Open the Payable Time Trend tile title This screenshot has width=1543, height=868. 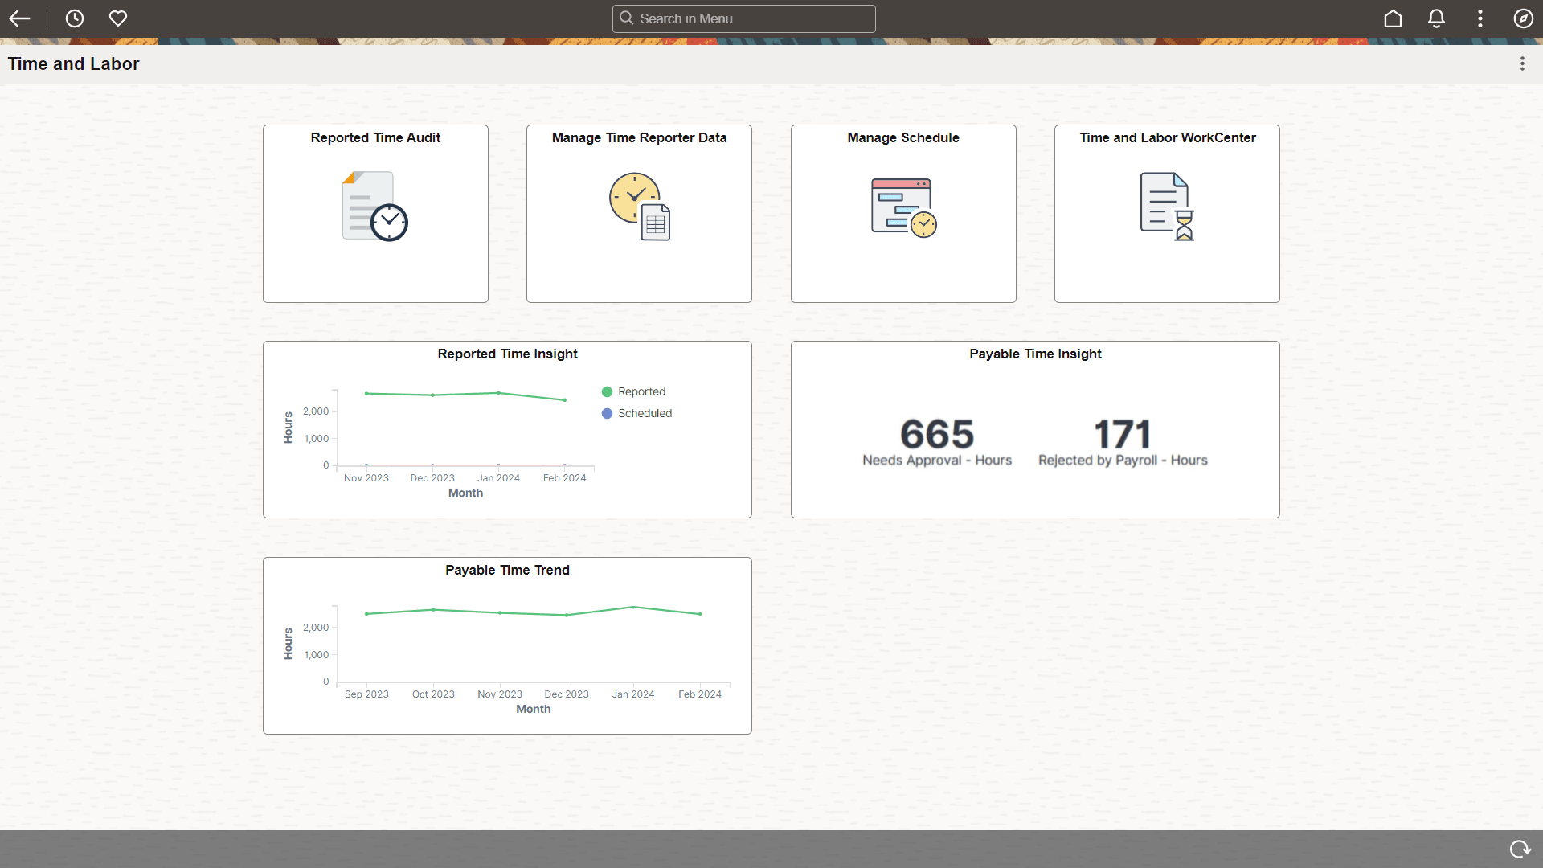pos(507,570)
